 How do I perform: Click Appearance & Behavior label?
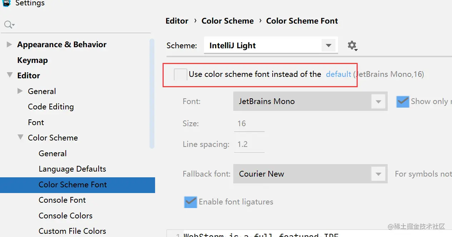(x=62, y=45)
